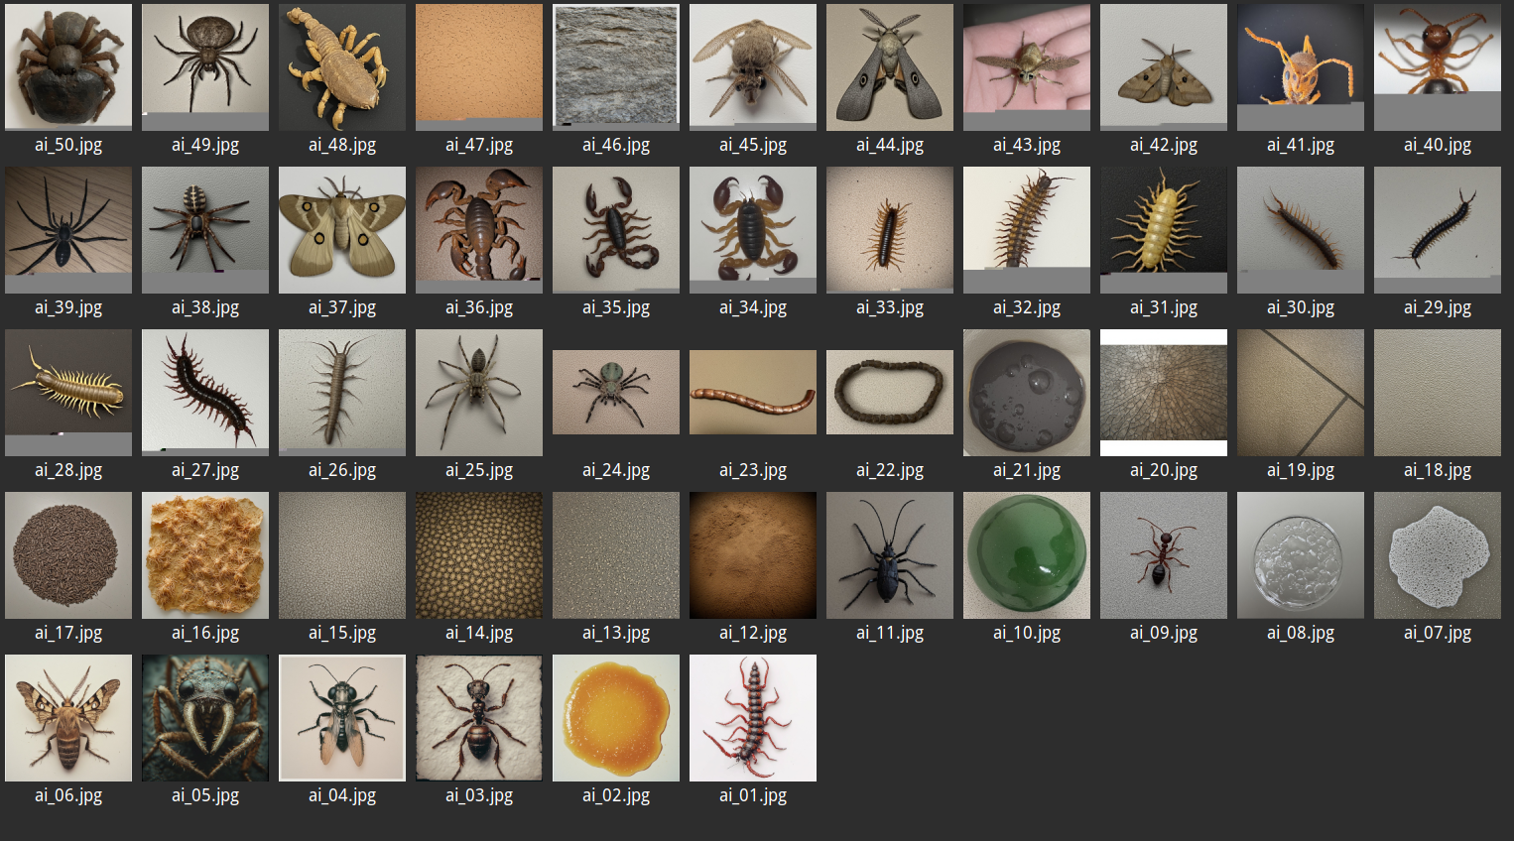Select the ai_46.jpg gray rock thumbnail

point(616,67)
